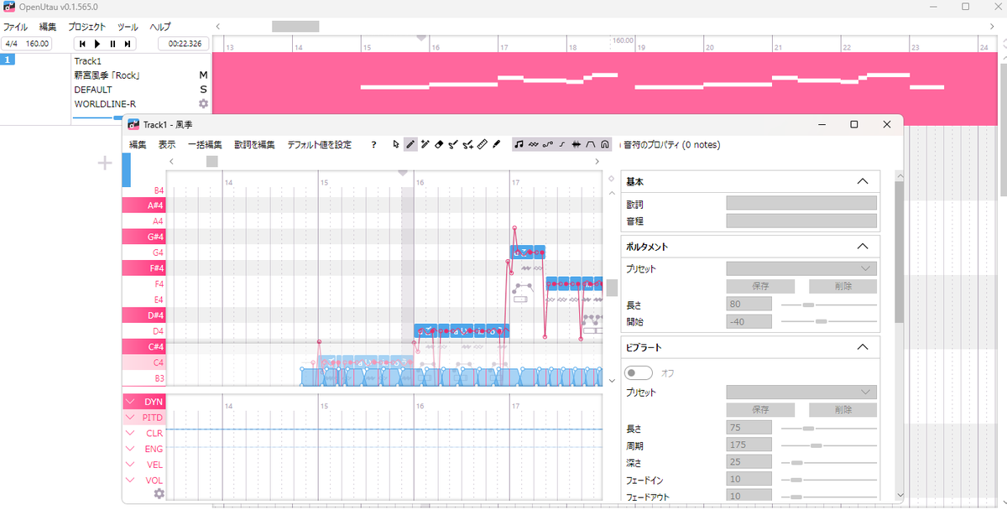
Task: Add a new track with plus icon
Action: (106, 163)
